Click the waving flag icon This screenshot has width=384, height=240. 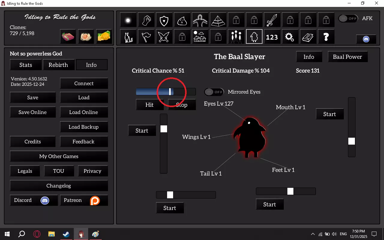click(146, 37)
